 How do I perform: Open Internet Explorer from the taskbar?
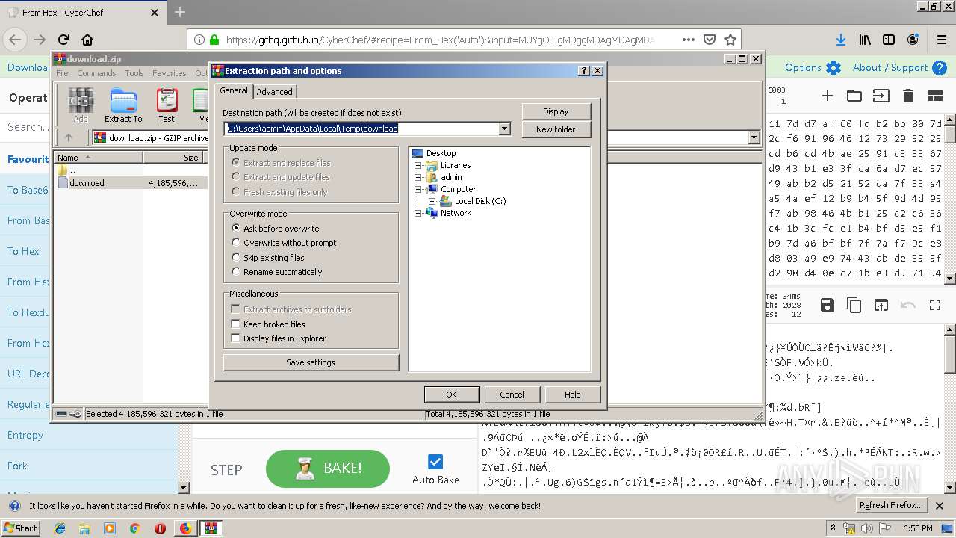(x=60, y=528)
